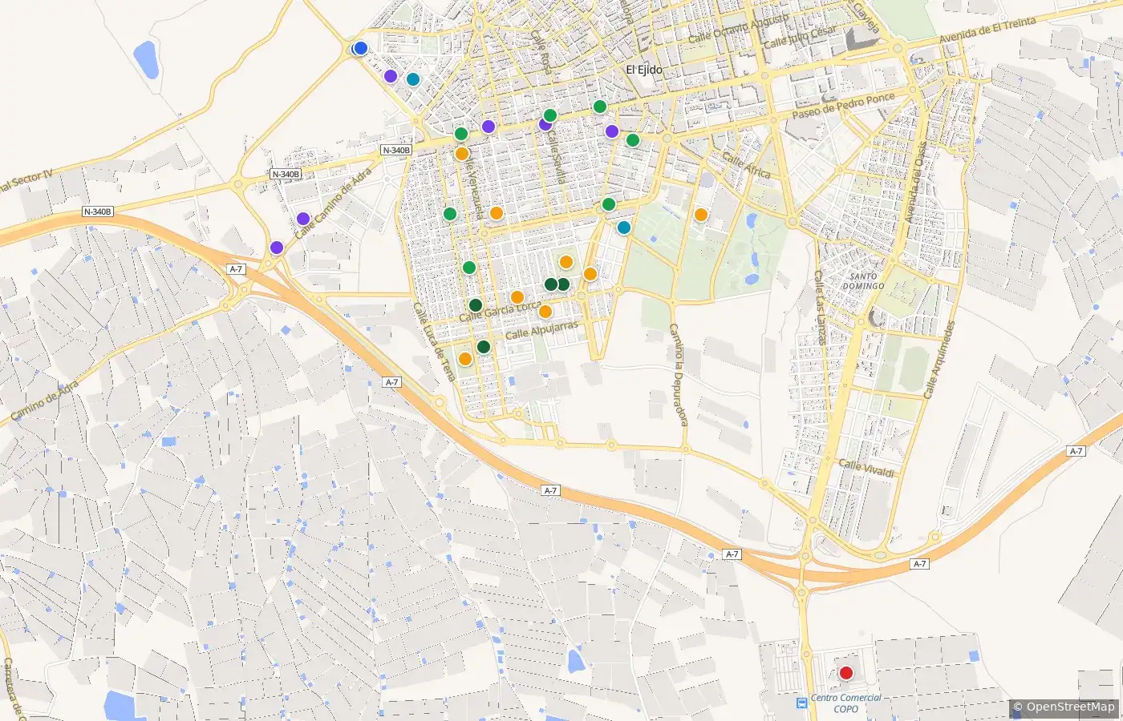This screenshot has width=1123, height=721.
Task: Click the dark green marker beside the southernmost orange marker
Action: point(484,347)
